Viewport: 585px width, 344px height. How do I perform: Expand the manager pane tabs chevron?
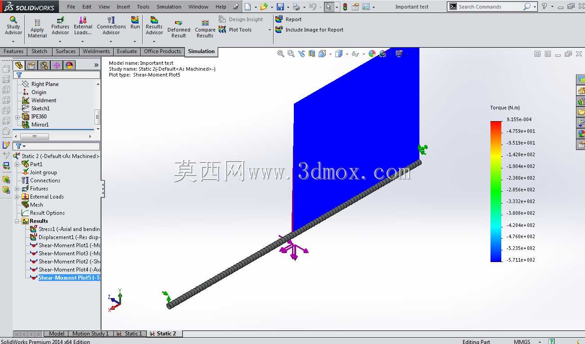click(x=96, y=65)
